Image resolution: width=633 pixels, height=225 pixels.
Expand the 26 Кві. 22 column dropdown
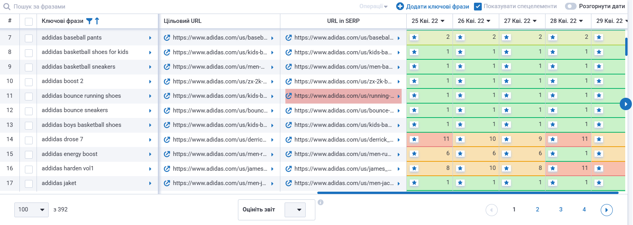488,21
